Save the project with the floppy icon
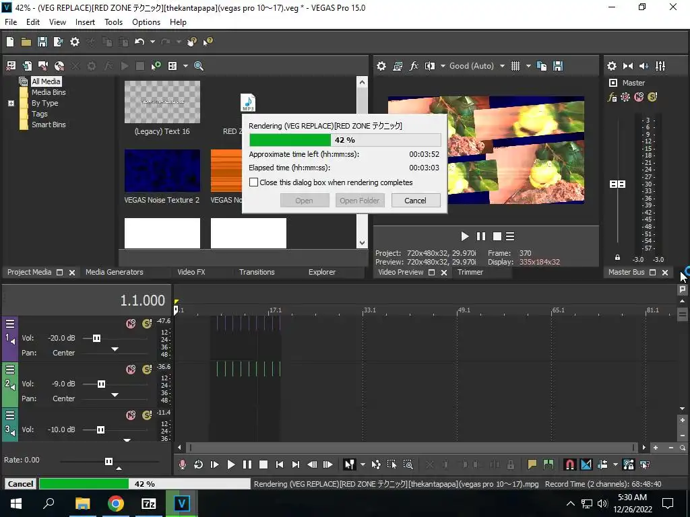This screenshot has width=690, height=517. [42, 42]
